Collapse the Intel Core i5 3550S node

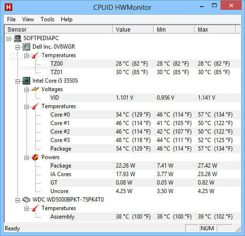click(x=17, y=81)
